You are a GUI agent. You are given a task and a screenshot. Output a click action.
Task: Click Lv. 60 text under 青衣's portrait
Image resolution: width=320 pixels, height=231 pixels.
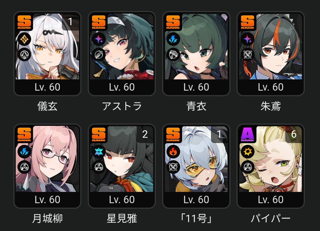(x=196, y=87)
